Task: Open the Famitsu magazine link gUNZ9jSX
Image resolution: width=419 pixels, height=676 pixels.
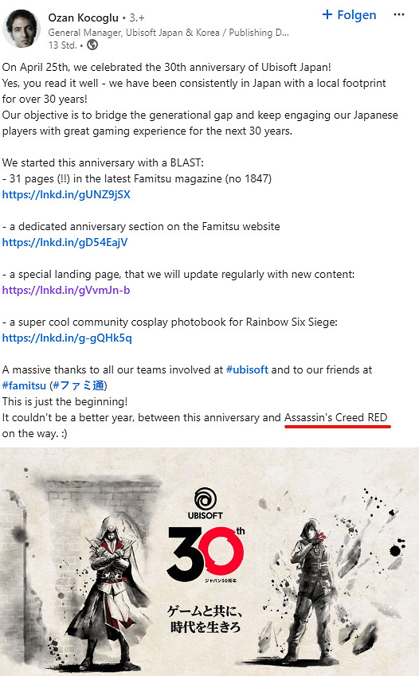Action: (x=66, y=194)
